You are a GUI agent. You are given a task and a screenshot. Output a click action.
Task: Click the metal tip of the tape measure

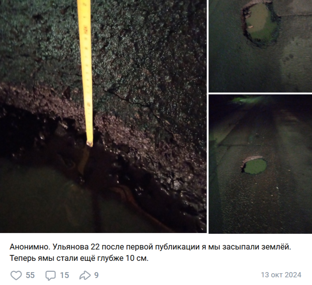90,144
